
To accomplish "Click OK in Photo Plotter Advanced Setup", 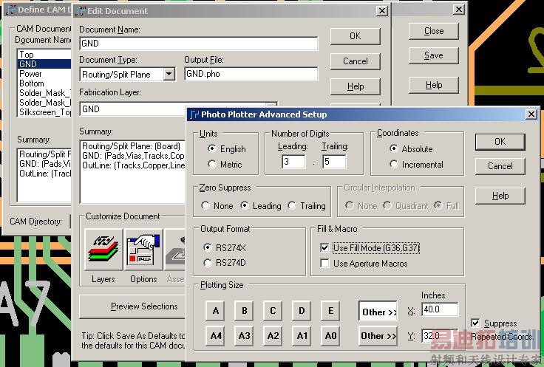I will (x=500, y=141).
